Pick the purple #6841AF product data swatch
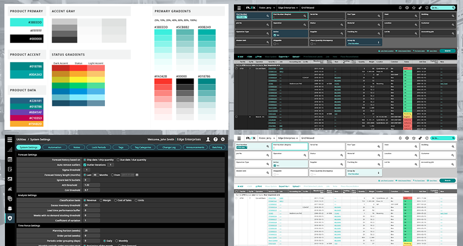Image resolution: width=463 pixels, height=246 pixels. point(26,112)
